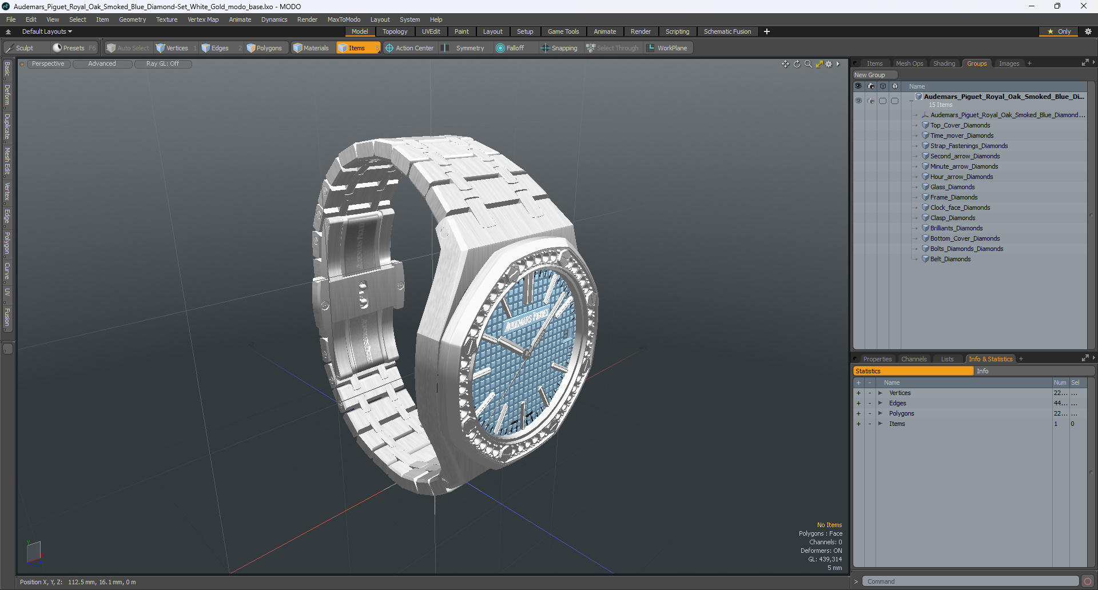
Task: Click the yellow viewport maximize arrows icon
Action: coord(819,64)
